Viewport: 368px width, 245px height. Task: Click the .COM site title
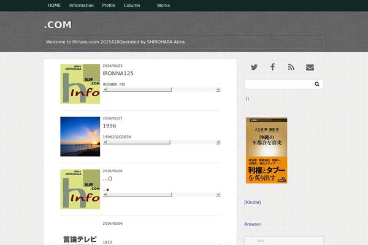pos(58,25)
